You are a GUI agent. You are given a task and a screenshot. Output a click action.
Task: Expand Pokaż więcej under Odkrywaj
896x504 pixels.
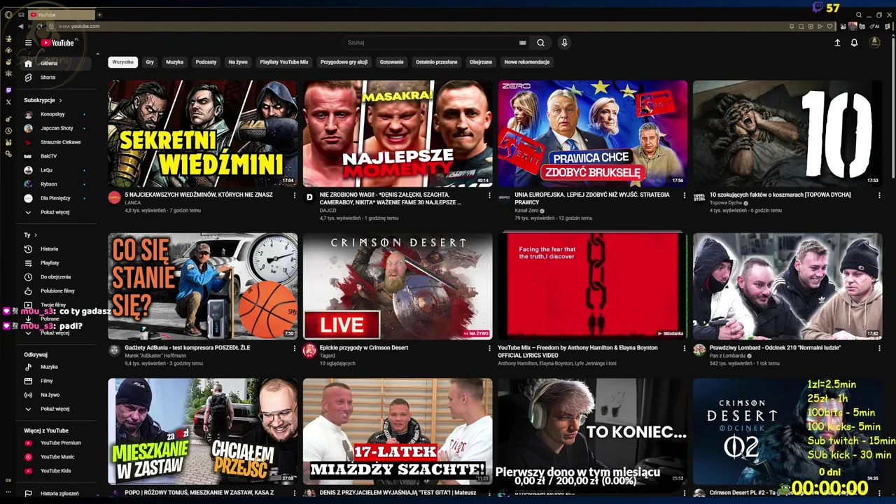point(56,409)
